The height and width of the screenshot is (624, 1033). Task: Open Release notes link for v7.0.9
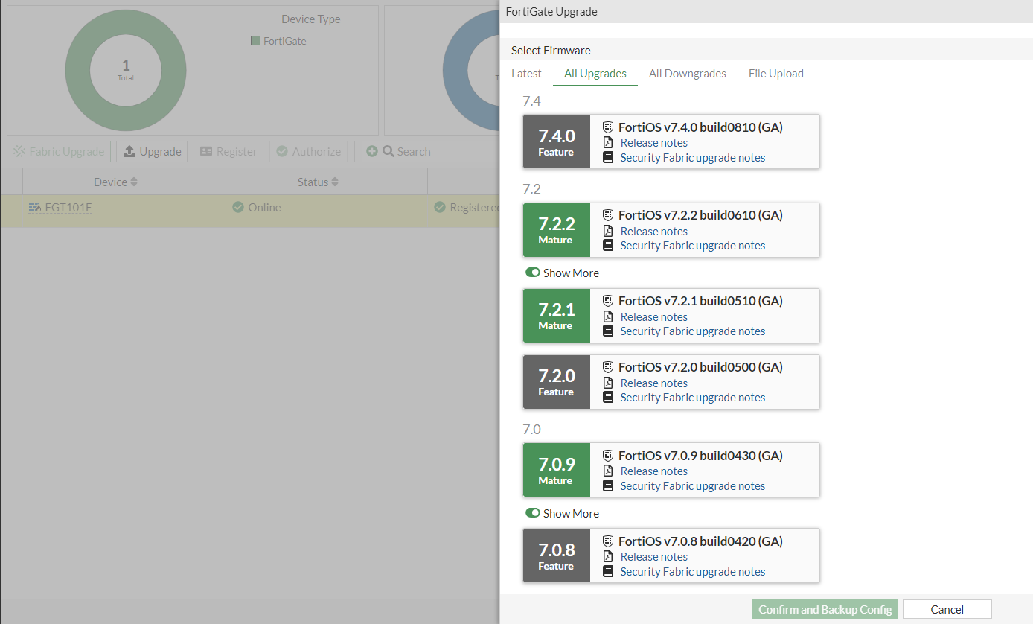point(654,471)
